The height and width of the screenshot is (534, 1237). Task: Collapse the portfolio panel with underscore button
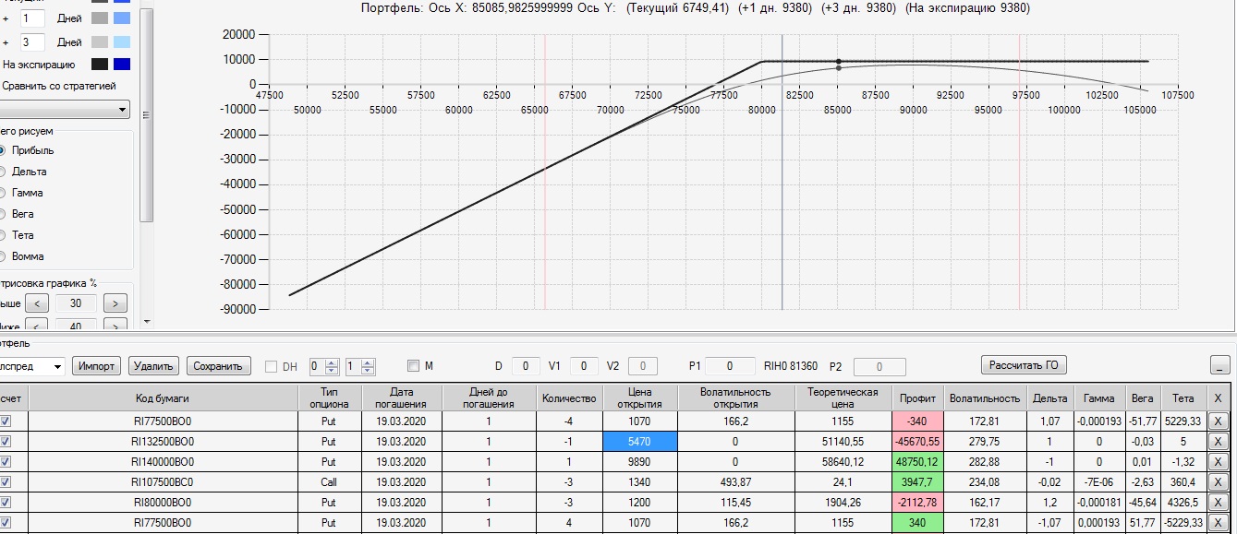1219,366
